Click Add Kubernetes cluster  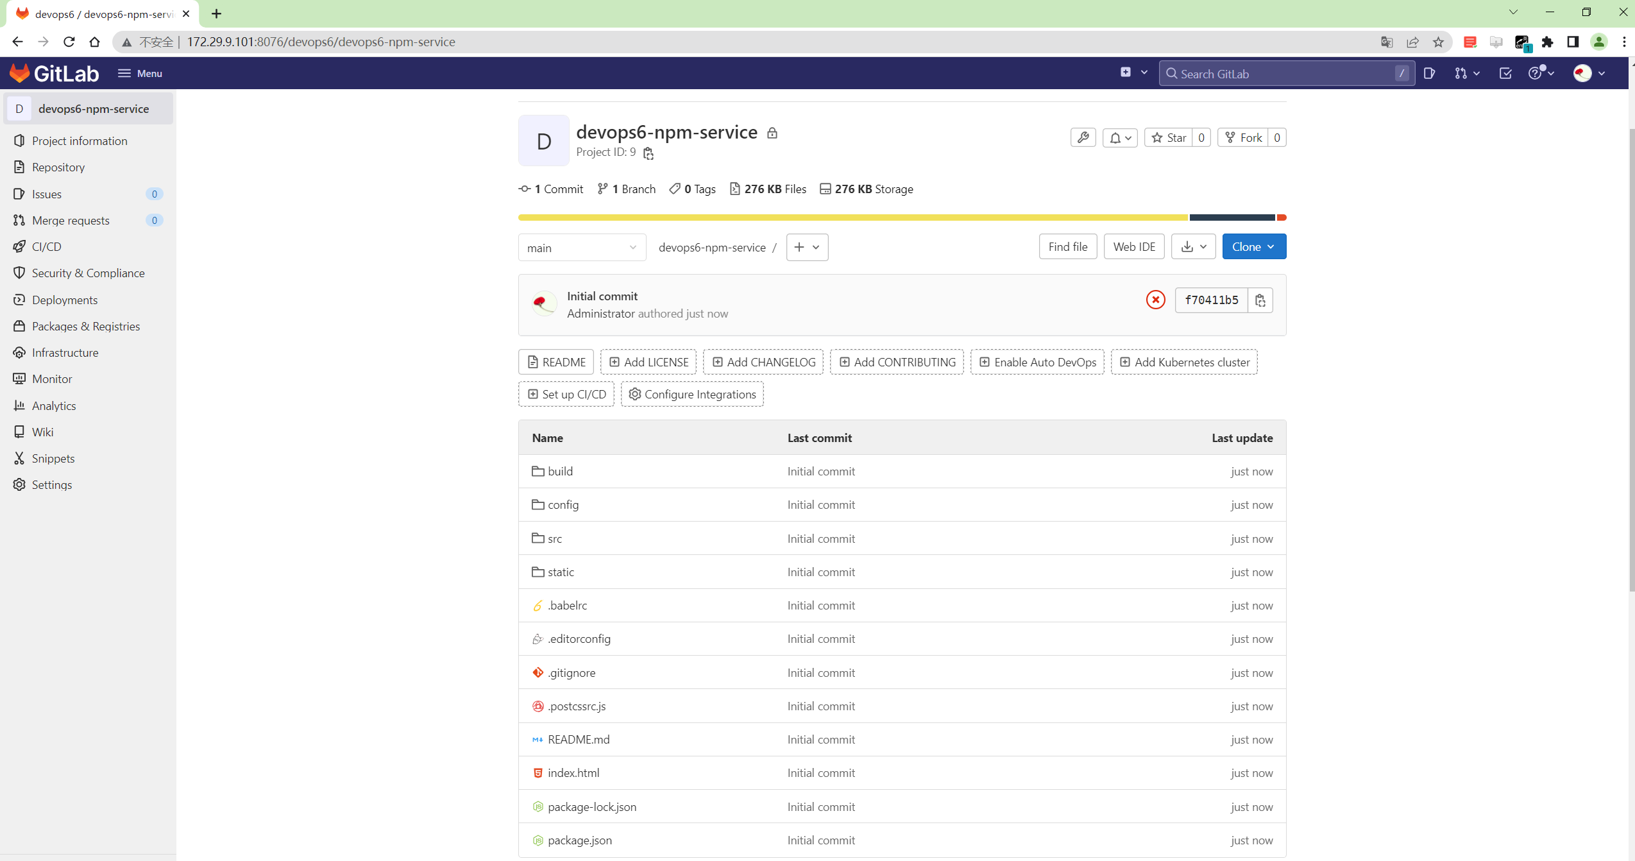(x=1184, y=362)
